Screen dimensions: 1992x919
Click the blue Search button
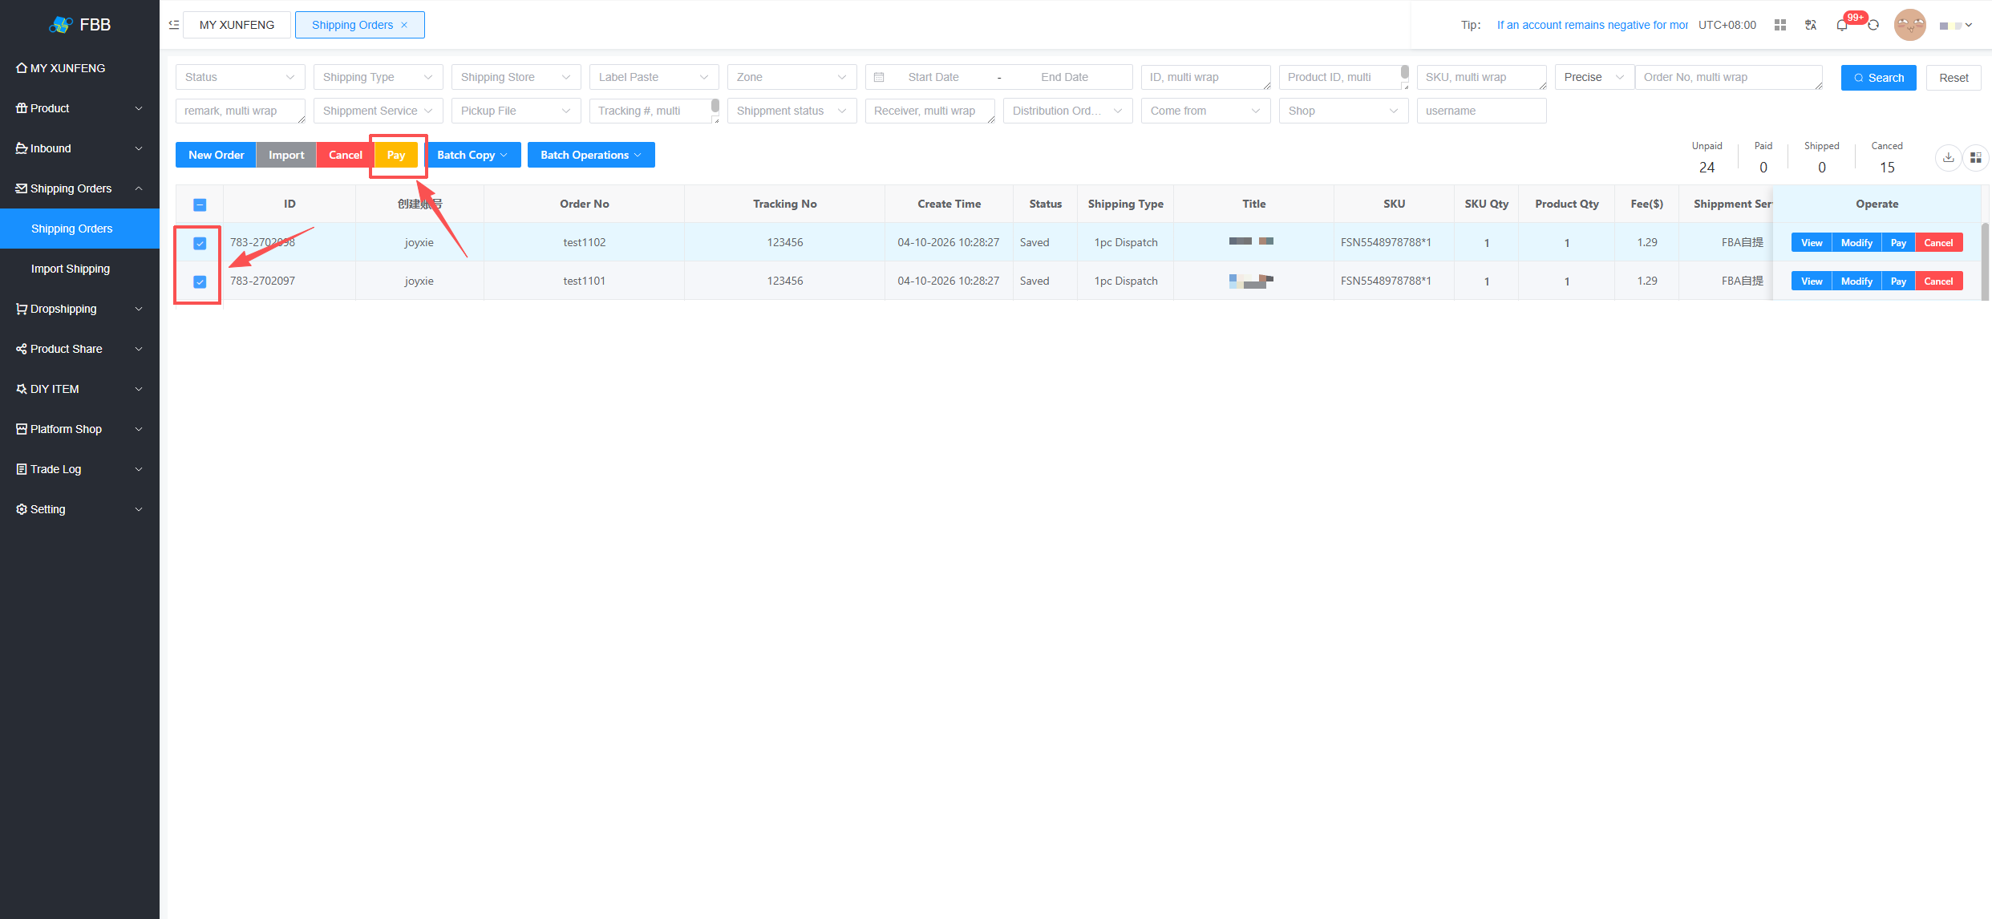point(1878,78)
